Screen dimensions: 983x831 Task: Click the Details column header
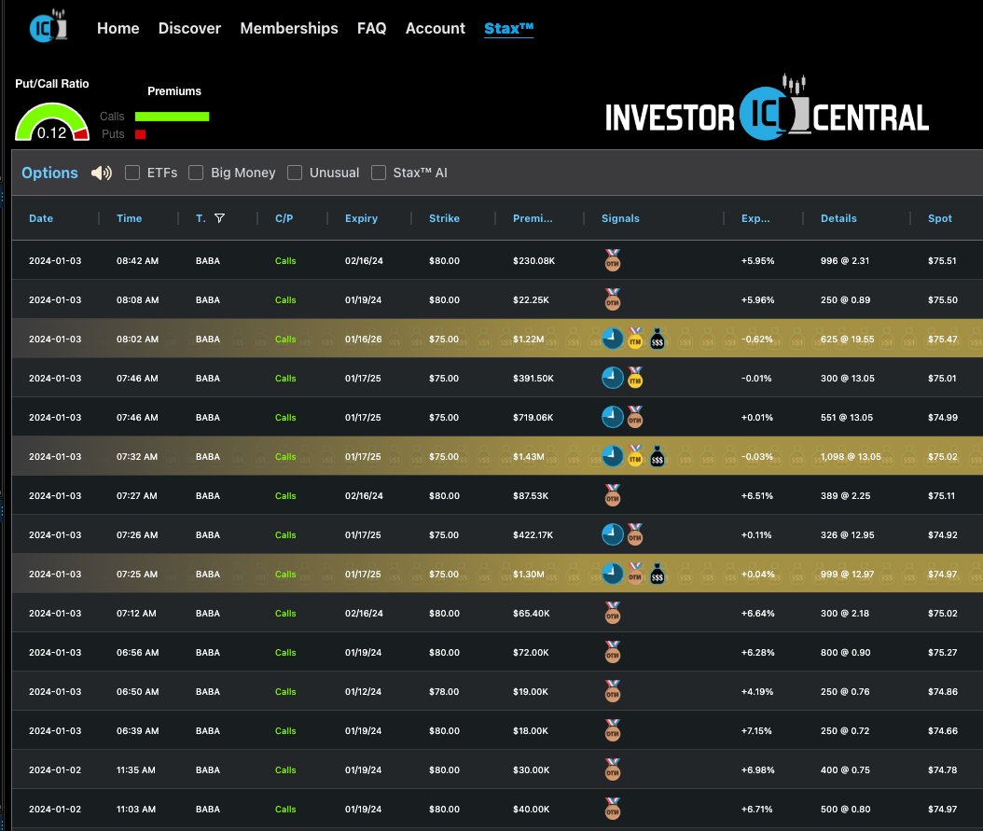(x=838, y=218)
